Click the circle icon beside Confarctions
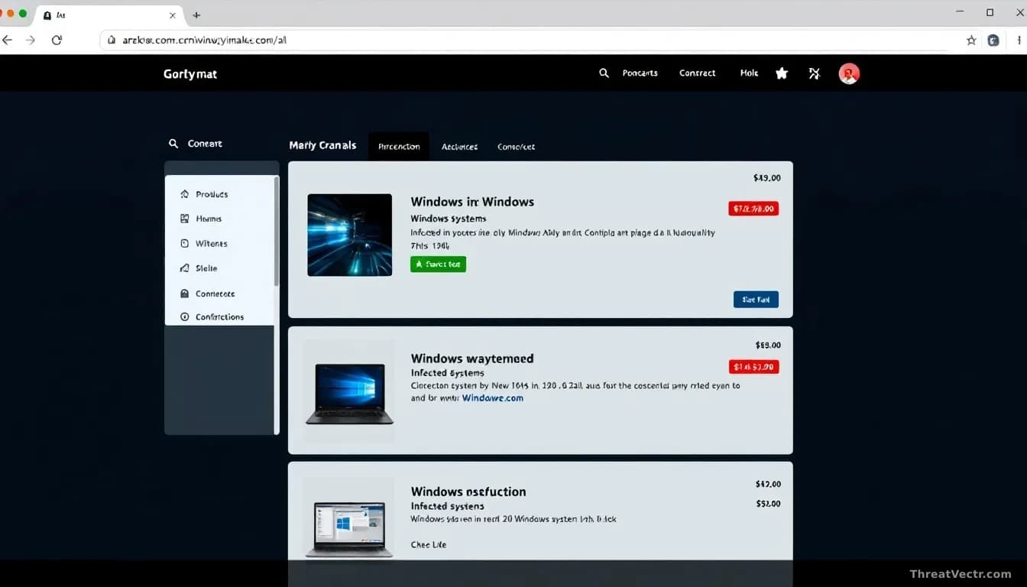Viewport: 1027px width, 587px height. (184, 316)
